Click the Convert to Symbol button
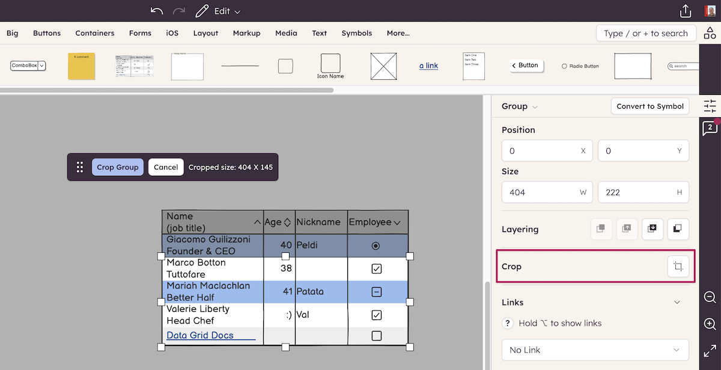This screenshot has width=721, height=370. pos(650,106)
